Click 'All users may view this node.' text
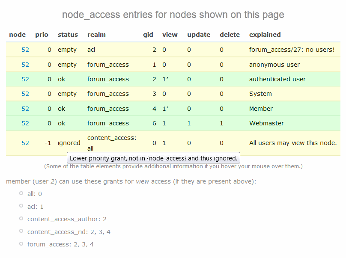The width and height of the screenshot is (346, 258). point(293,142)
